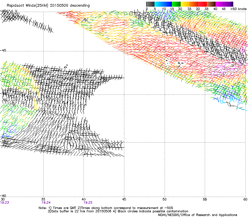Click the longitude axis label '55'

[x=205, y=199]
